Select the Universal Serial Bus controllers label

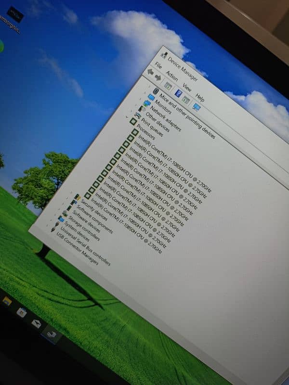86,246
